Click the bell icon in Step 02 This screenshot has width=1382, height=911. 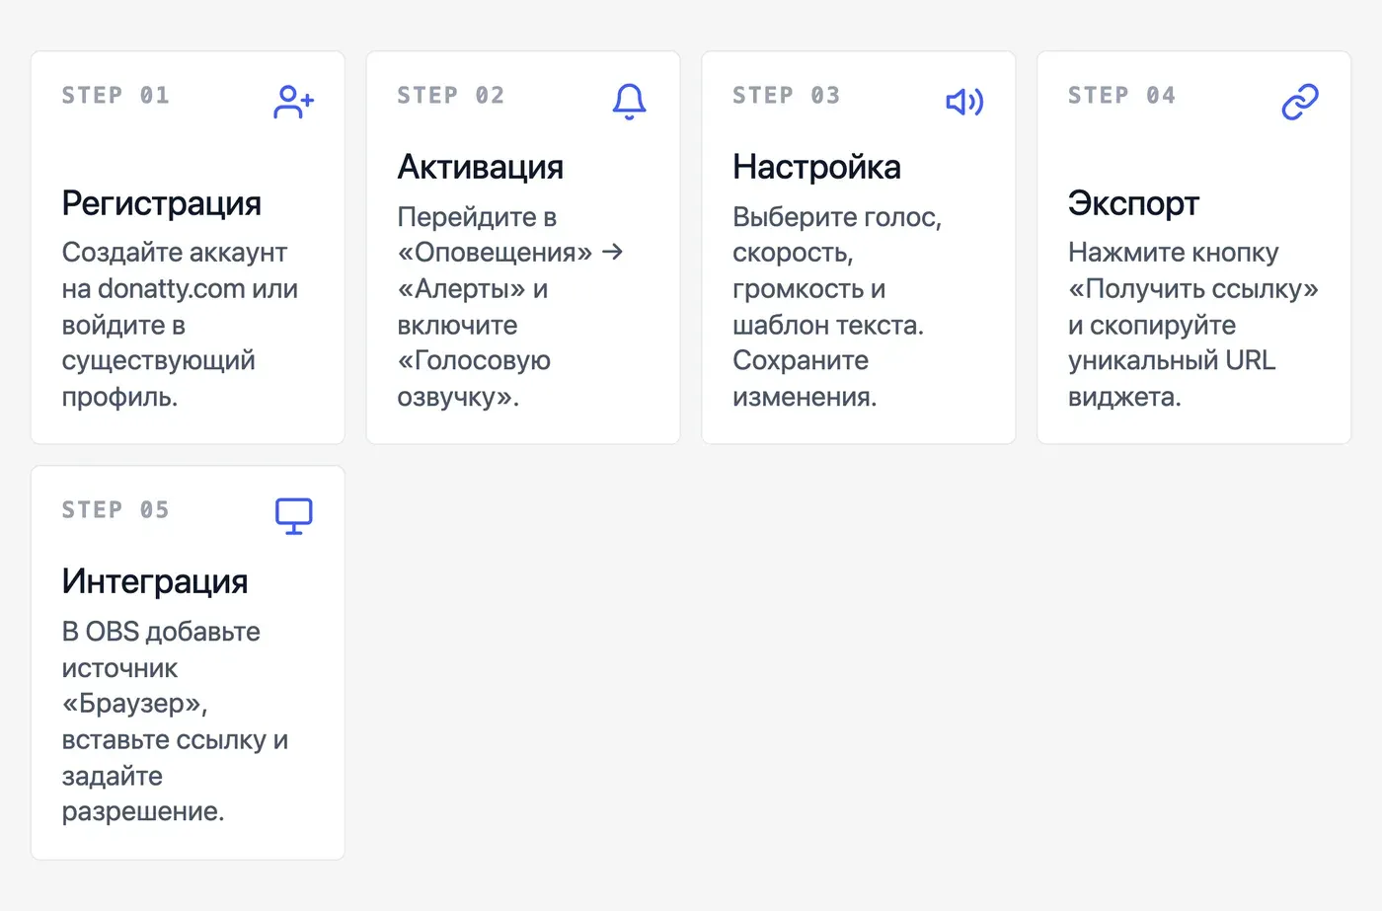click(x=629, y=102)
